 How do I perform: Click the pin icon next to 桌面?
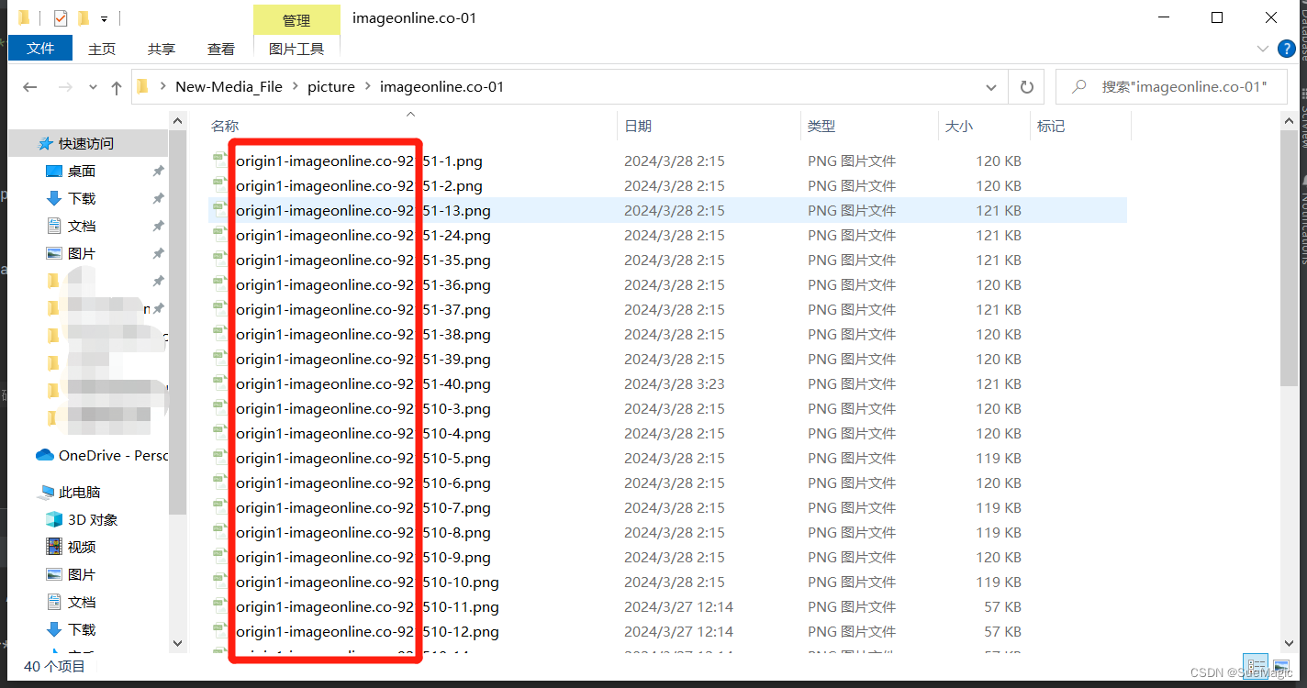tap(158, 172)
